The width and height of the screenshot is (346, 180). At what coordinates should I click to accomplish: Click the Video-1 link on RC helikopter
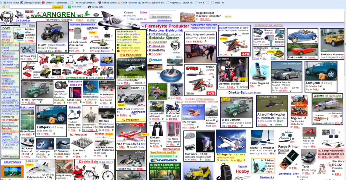point(122,77)
